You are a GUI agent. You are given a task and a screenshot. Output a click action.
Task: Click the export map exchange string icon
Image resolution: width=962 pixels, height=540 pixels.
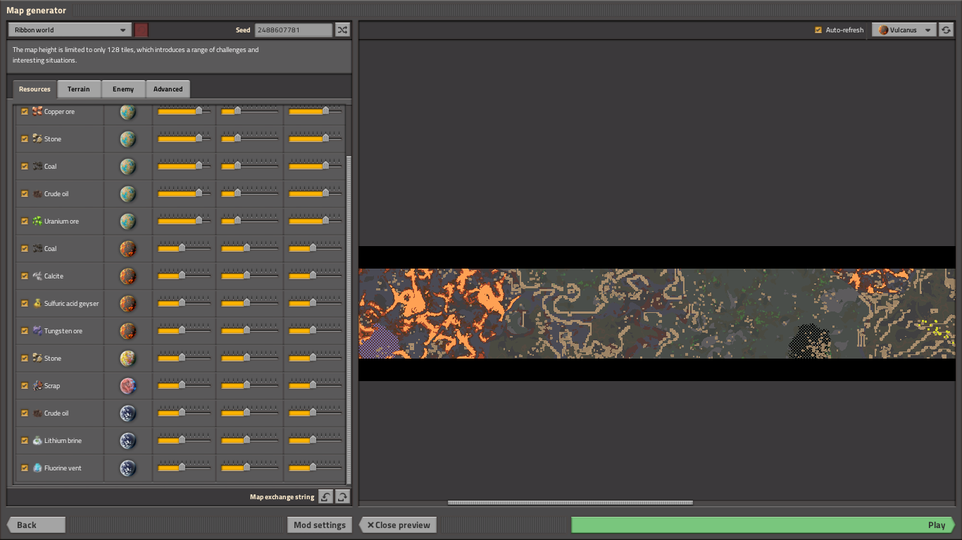pyautogui.click(x=342, y=496)
